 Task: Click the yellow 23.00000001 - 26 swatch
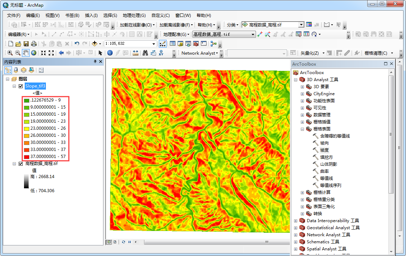(x=26, y=128)
